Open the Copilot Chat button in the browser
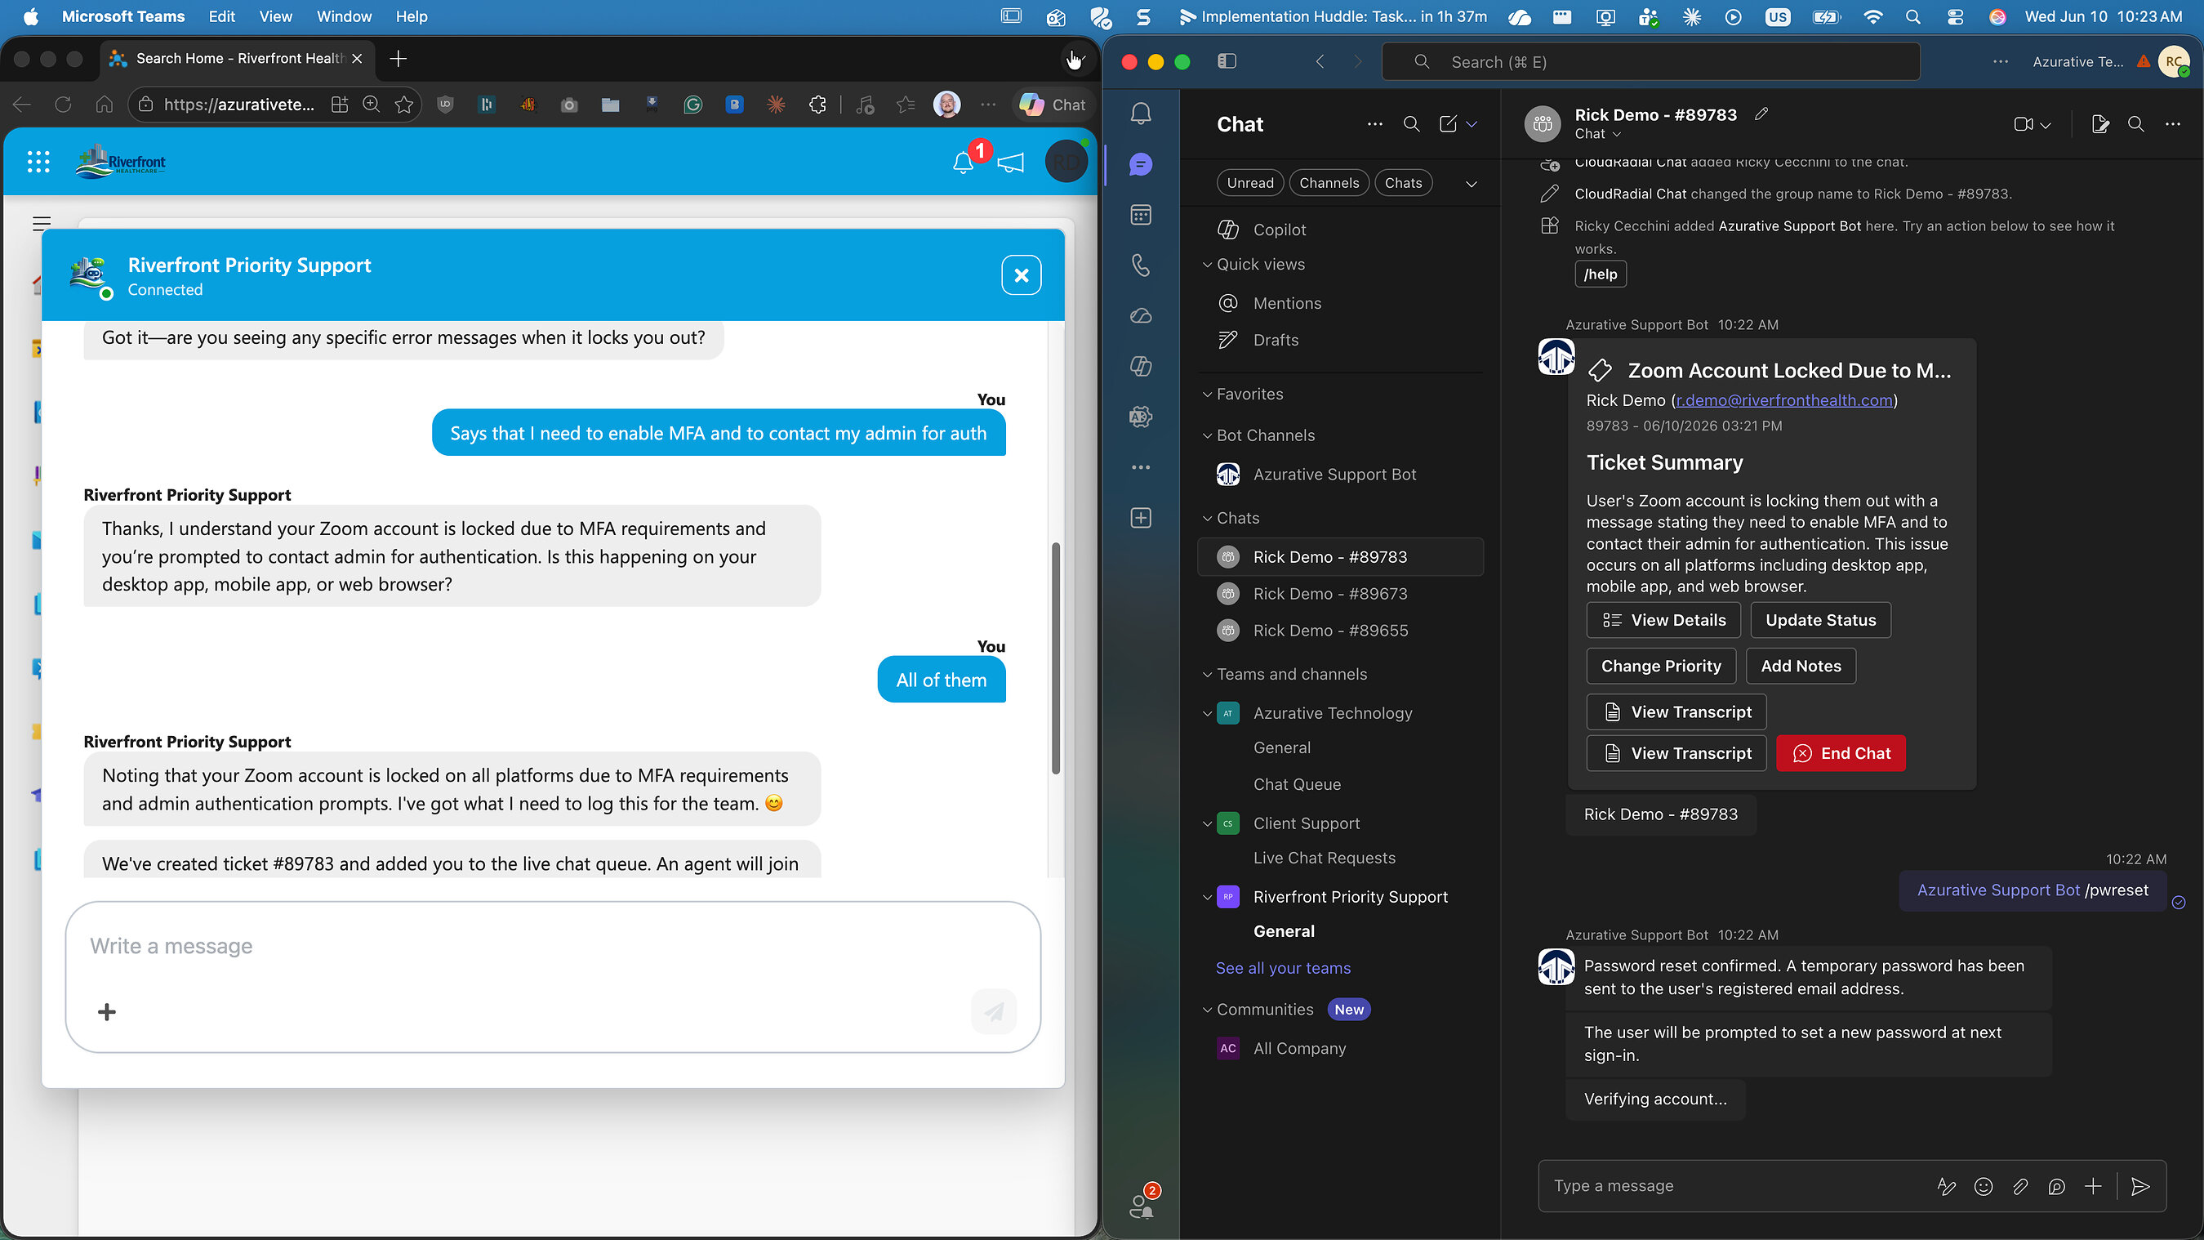The image size is (2204, 1240). tap(1053, 105)
